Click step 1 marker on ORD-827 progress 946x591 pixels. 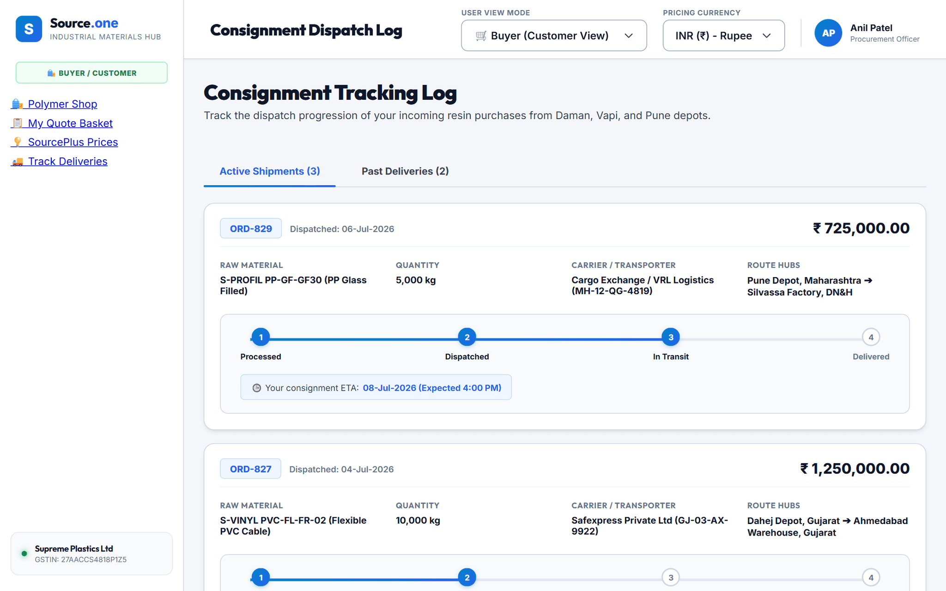point(261,578)
